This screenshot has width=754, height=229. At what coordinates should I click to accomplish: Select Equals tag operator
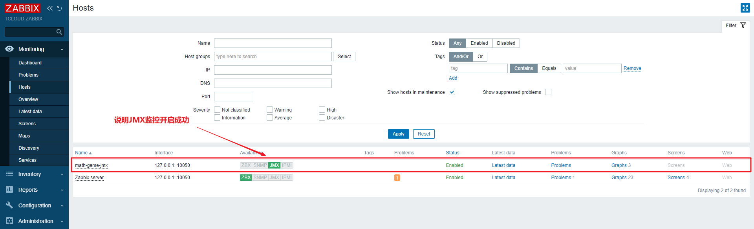(549, 68)
